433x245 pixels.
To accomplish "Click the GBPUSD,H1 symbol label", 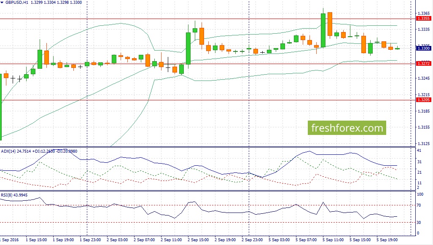I will pyautogui.click(x=16, y=3).
